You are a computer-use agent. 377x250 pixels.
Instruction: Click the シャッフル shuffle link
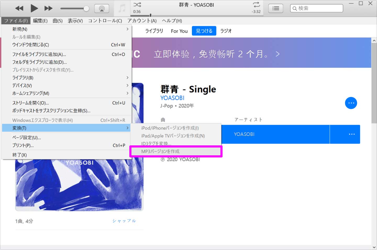124,221
